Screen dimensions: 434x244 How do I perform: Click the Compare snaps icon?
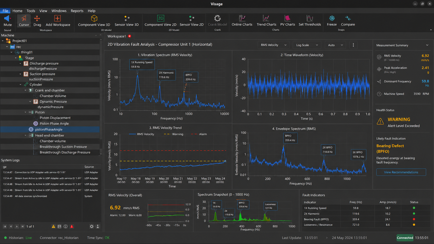(348, 18)
